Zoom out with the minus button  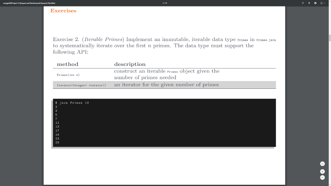pyautogui.click(x=322, y=177)
